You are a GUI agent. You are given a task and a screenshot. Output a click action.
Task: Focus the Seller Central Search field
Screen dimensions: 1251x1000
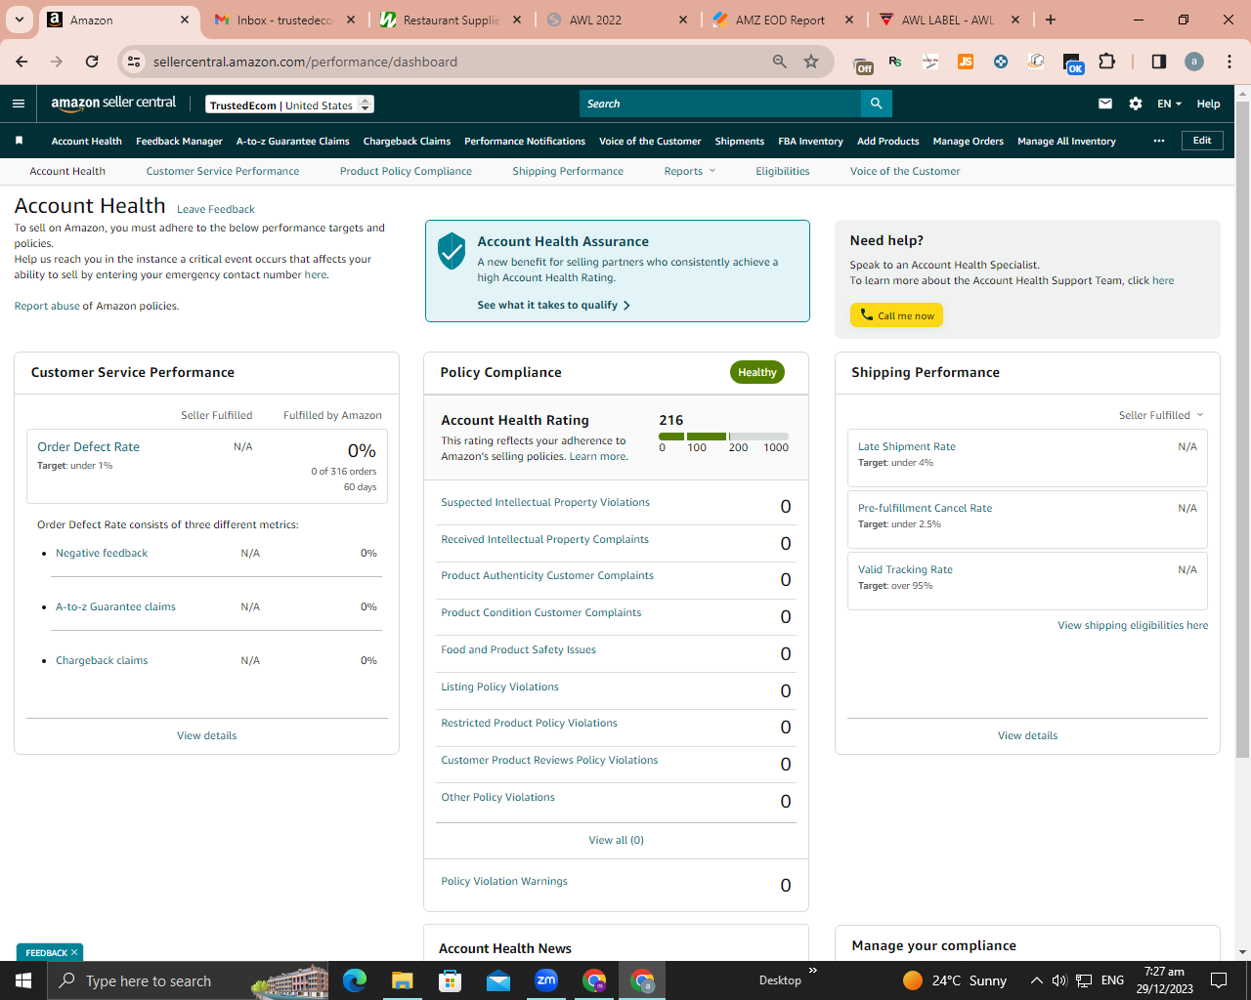coord(720,104)
